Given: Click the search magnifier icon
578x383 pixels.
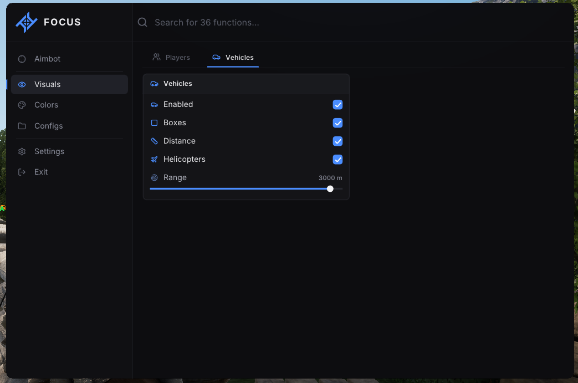Looking at the screenshot, I should [142, 23].
